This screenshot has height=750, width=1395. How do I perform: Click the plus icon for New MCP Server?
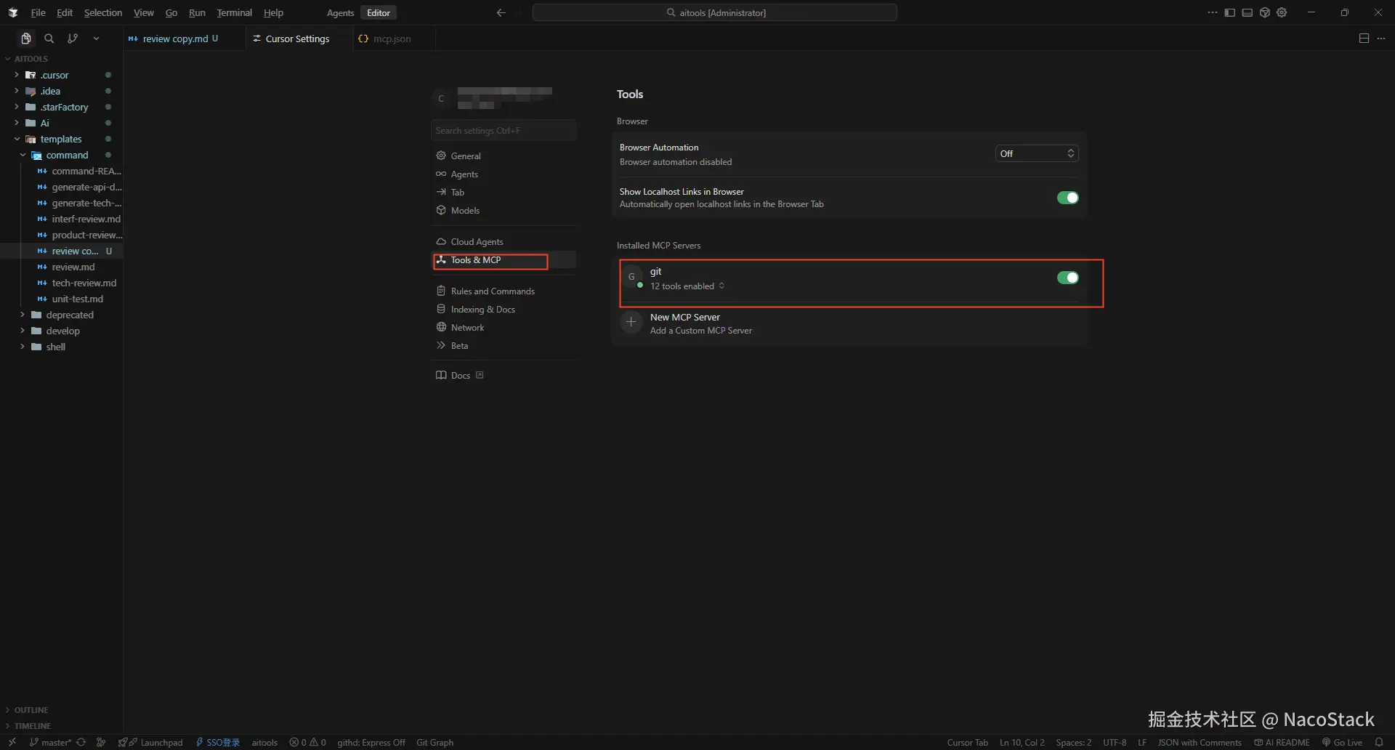pos(631,321)
